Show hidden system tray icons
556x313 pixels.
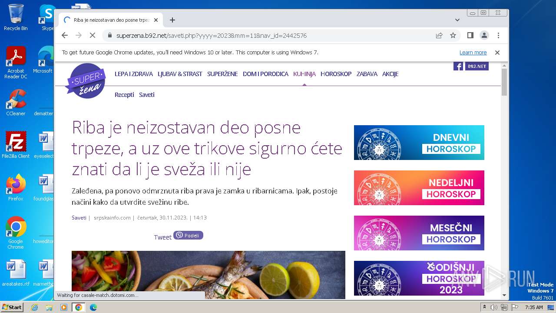coord(485,307)
